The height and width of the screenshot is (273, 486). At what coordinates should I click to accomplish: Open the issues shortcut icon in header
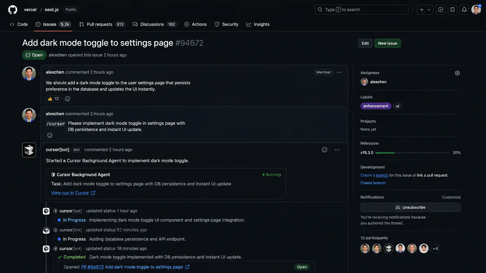pos(441,10)
